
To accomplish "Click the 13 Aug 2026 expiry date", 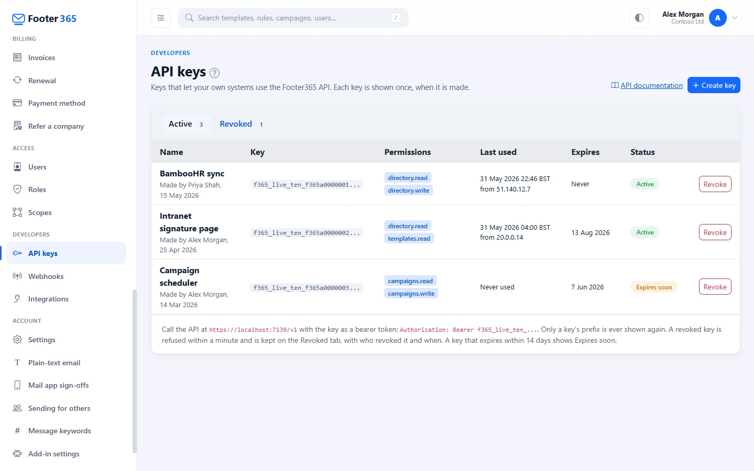I will pyautogui.click(x=591, y=233).
